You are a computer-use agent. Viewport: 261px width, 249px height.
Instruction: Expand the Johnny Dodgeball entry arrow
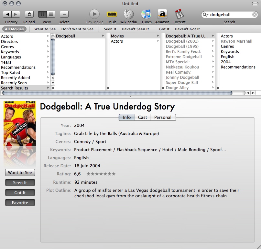(213, 77)
